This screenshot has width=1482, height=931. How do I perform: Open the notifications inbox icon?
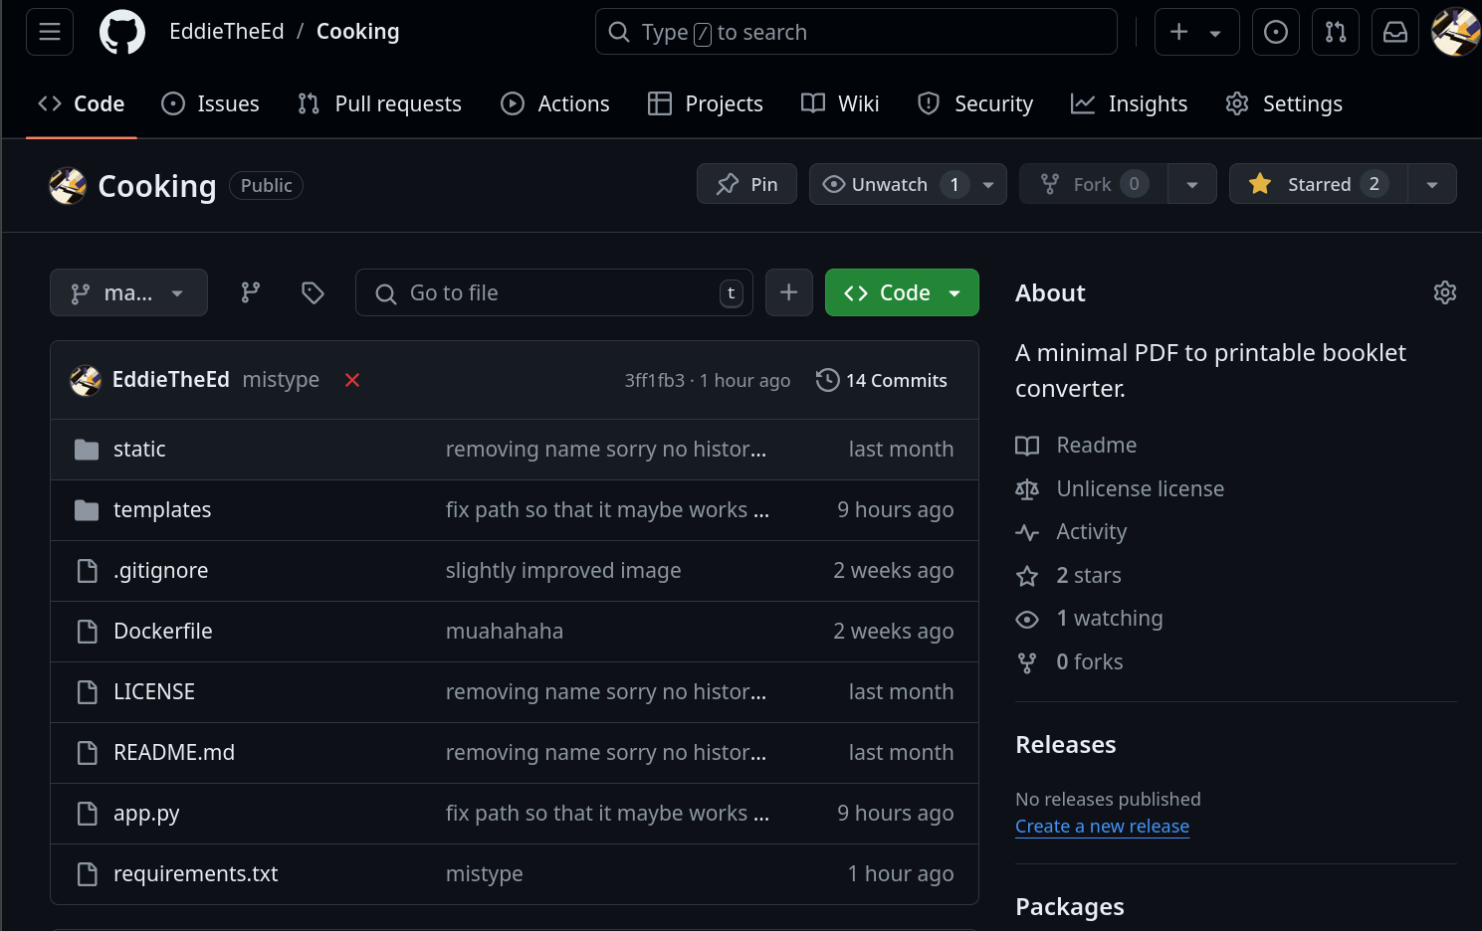(x=1395, y=32)
